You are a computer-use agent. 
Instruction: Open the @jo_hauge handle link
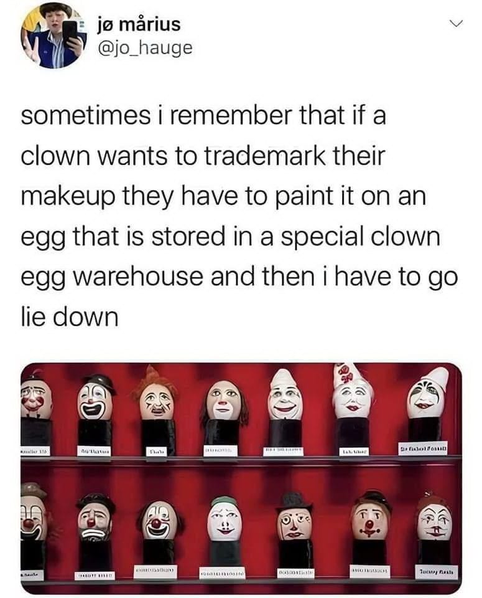click(145, 48)
